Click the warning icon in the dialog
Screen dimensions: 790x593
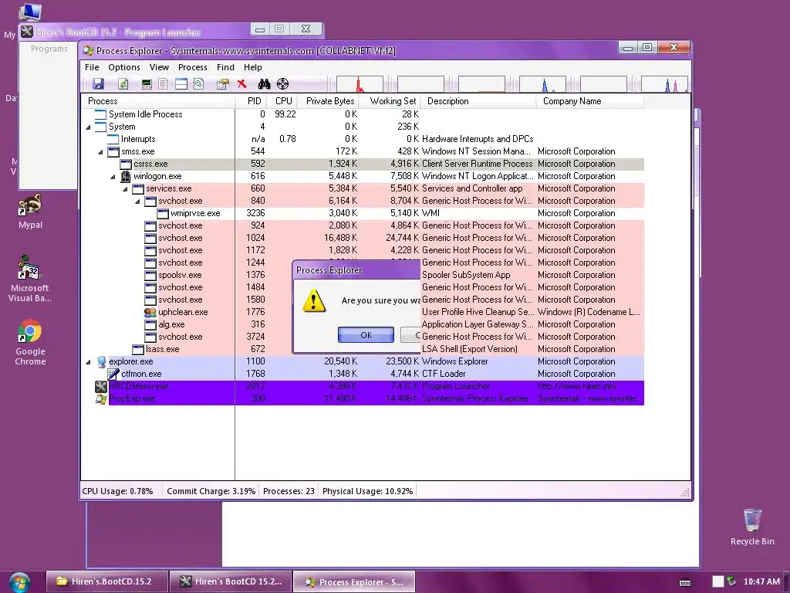coord(313,301)
